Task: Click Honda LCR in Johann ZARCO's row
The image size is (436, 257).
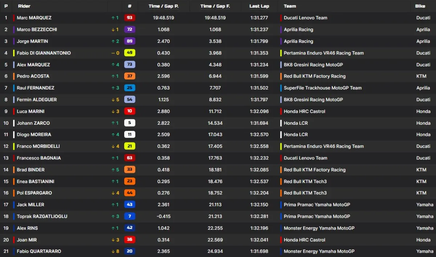Action: [296, 123]
